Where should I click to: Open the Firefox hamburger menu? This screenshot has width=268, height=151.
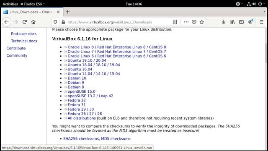(x=261, y=22)
